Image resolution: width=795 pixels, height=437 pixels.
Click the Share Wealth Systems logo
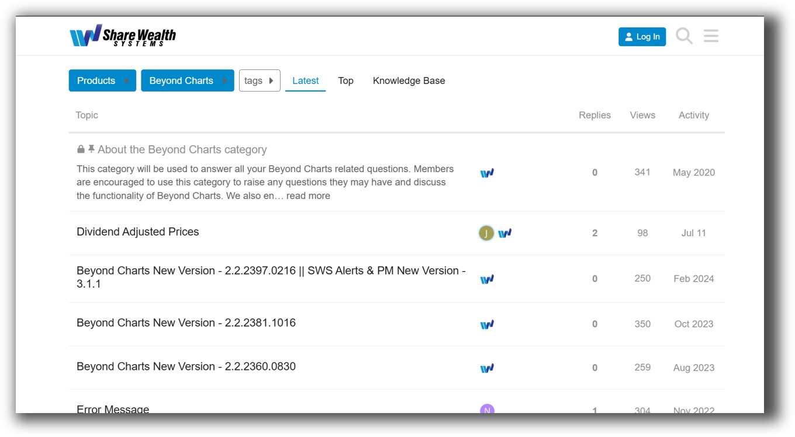pos(123,36)
